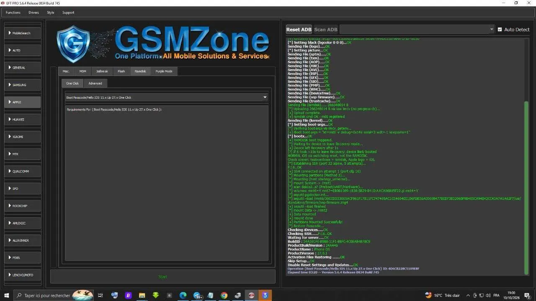Viewport: 536px width, 301px height.
Task: Open the MobileSearch sidebar section
Action: point(23,33)
